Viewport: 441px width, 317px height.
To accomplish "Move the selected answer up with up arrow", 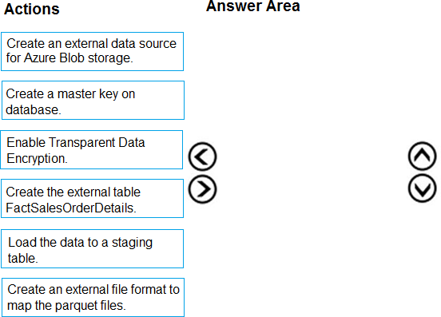I will (422, 156).
